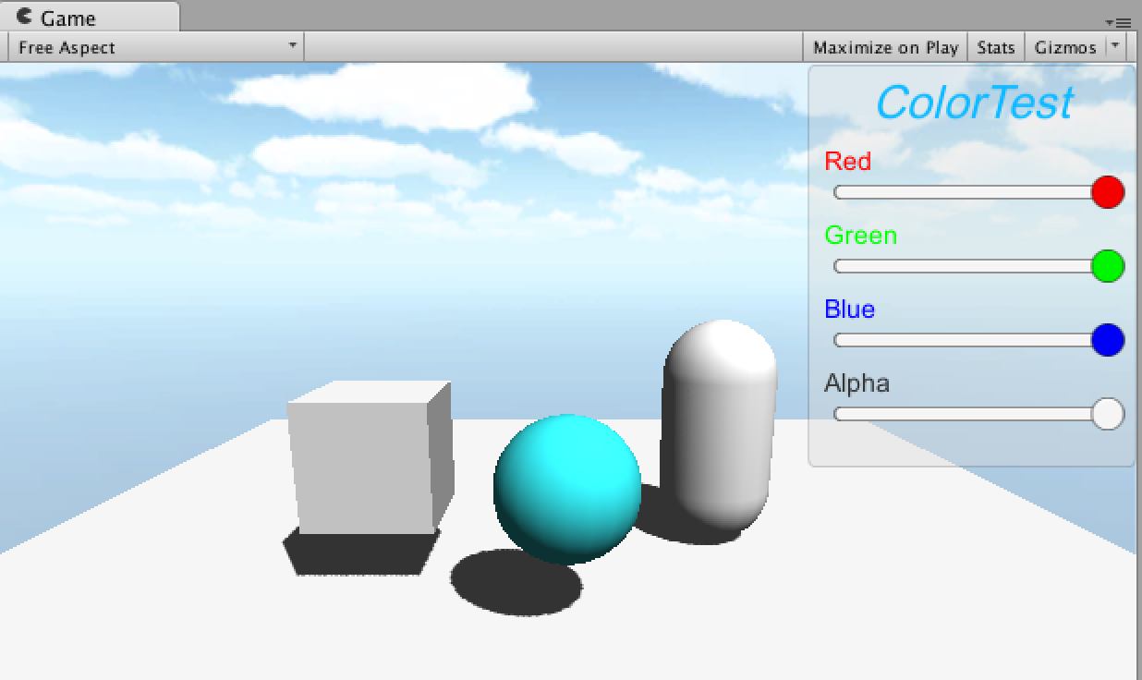This screenshot has height=680, width=1142.
Task: Click the white cube in the scene
Action: (370, 458)
